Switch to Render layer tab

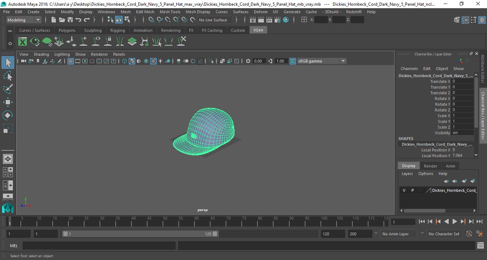[430, 166]
